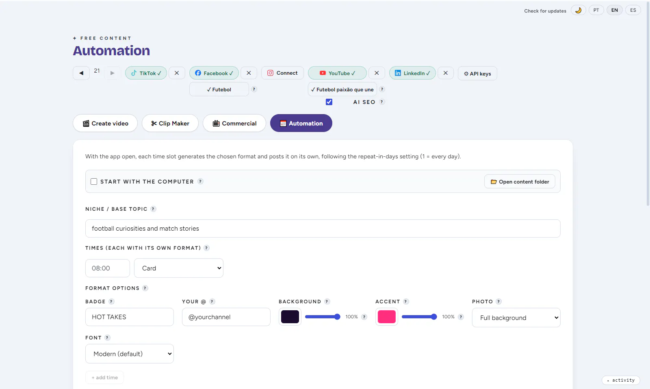Switch language to PT
Viewport: 650px width, 389px height.
tap(596, 10)
